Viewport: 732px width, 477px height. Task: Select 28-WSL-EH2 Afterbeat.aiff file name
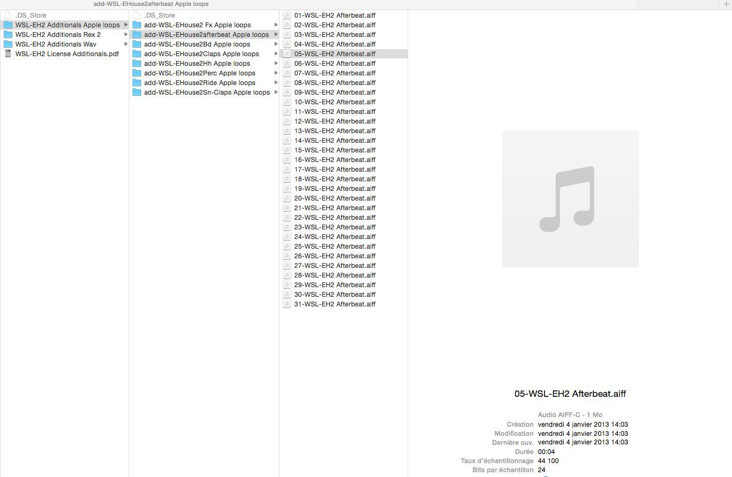[335, 275]
